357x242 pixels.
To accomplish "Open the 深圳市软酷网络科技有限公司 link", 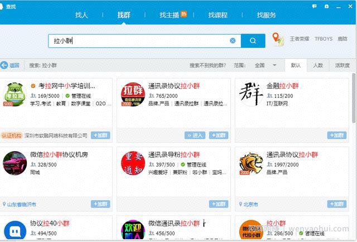I will pyautogui.click(x=56, y=135).
